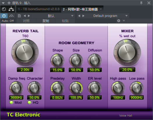Click the High pass knob
The height and width of the screenshot is (120, 153).
coord(118,88)
